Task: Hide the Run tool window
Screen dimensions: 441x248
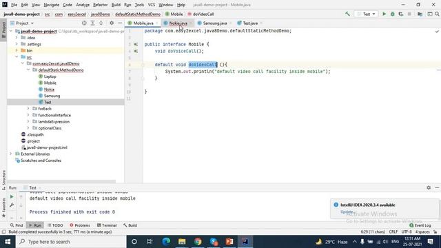Action: pyautogui.click(x=437, y=187)
